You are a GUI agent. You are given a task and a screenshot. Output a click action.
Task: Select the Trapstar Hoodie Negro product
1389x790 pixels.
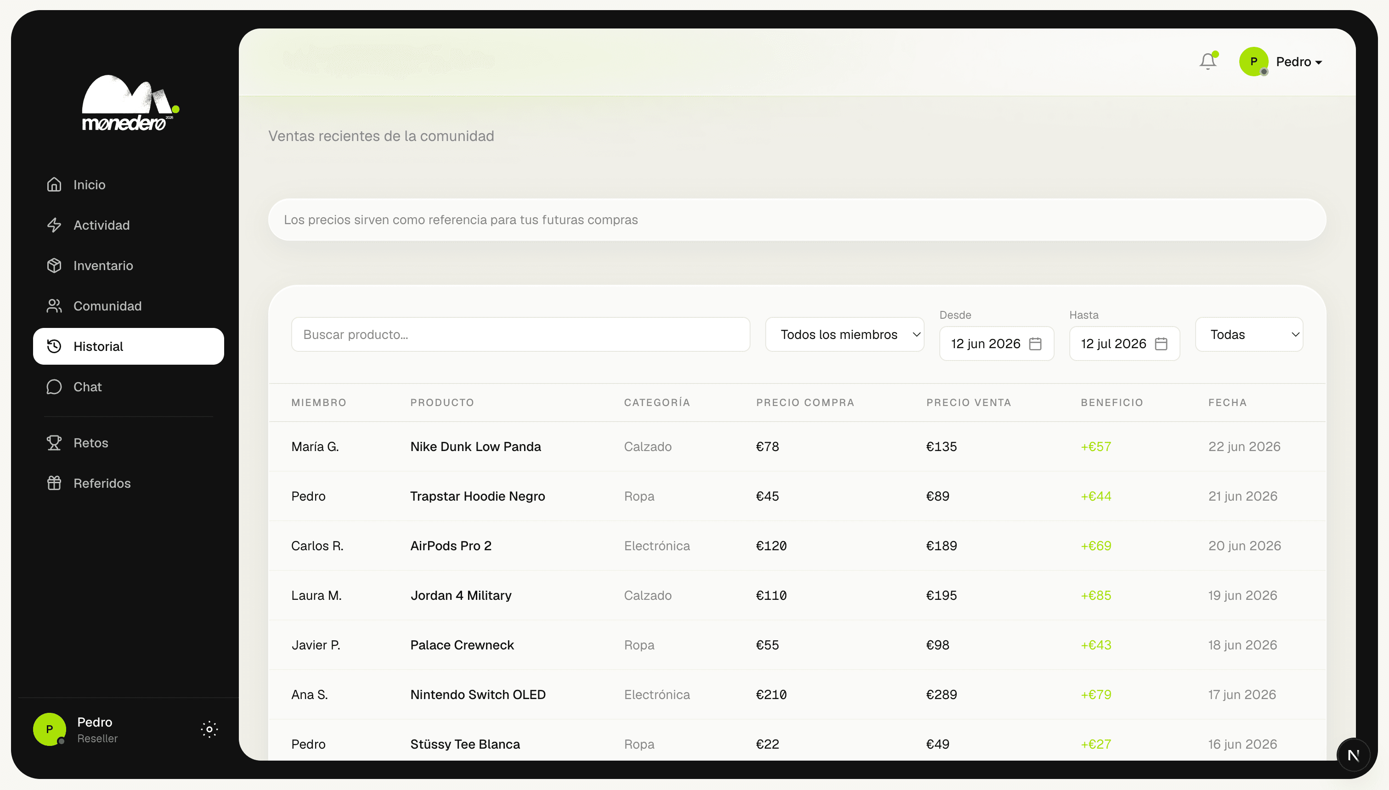tap(478, 497)
